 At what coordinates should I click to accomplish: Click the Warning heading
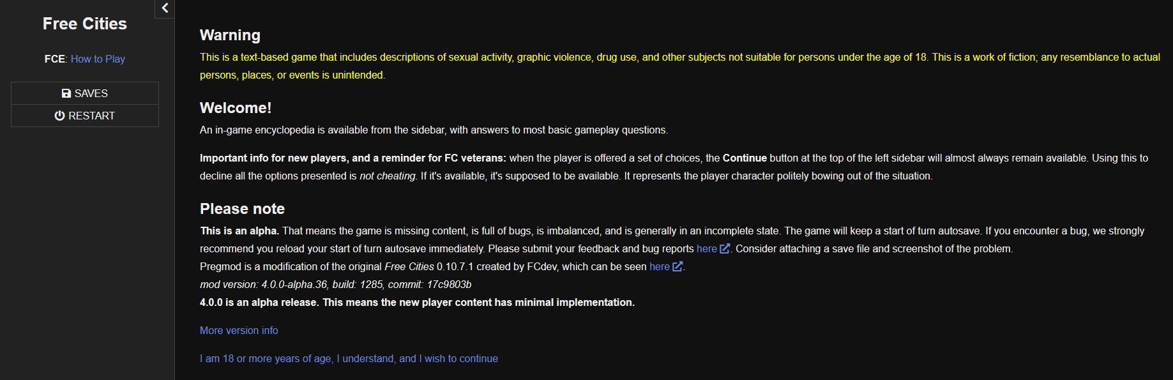(230, 35)
